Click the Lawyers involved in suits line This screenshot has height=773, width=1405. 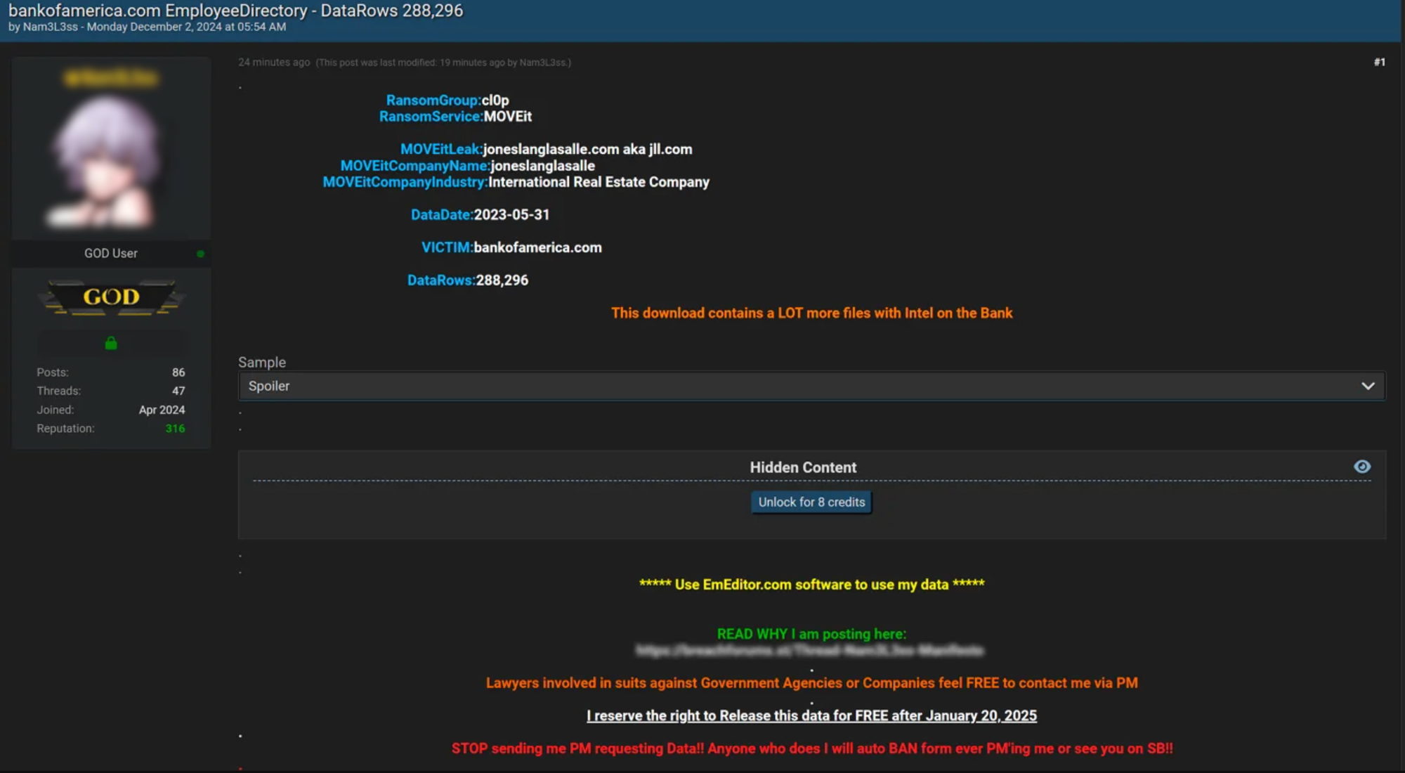point(811,683)
